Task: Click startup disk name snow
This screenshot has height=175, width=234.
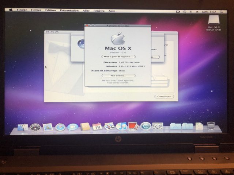Action: pyautogui.click(x=122, y=71)
